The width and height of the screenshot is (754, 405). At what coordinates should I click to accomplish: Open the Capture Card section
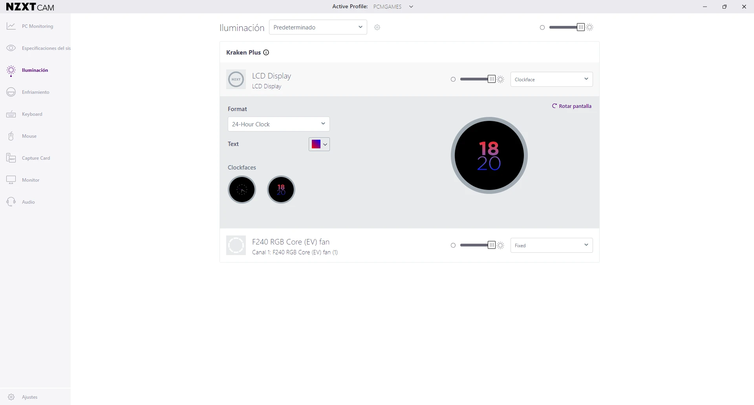tap(35, 158)
